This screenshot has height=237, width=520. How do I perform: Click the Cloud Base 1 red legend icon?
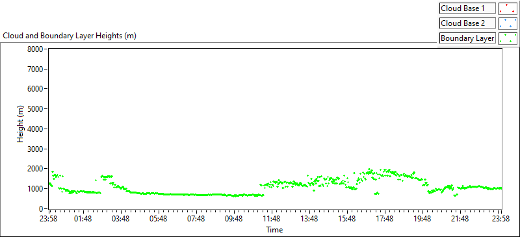(508, 8)
